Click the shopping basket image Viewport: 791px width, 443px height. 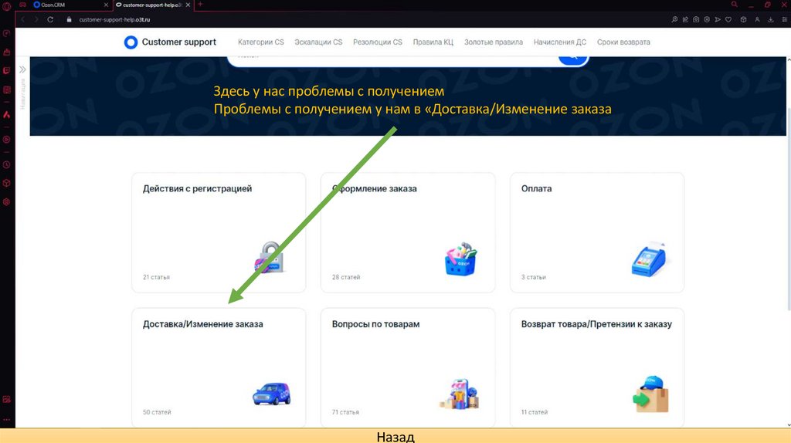[x=460, y=259]
